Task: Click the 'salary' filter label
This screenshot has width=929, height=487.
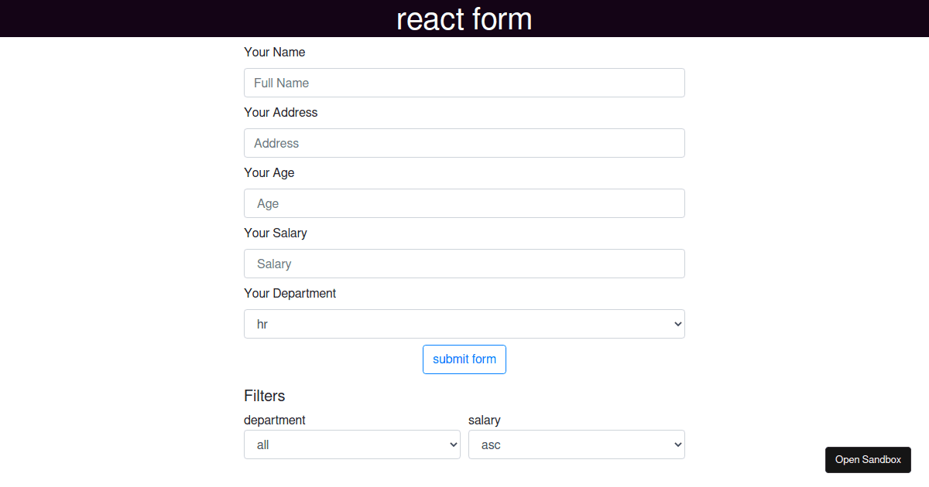Action: pyautogui.click(x=485, y=420)
